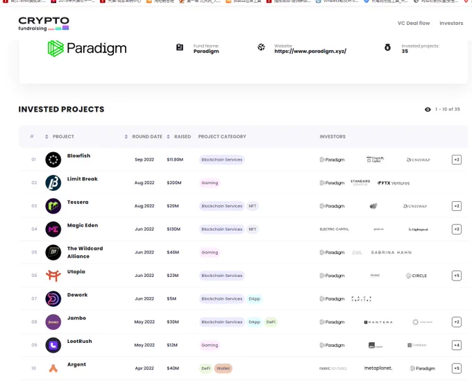
Task: Click Standard Crypto logo in Limit Break row
Action: pyautogui.click(x=360, y=183)
